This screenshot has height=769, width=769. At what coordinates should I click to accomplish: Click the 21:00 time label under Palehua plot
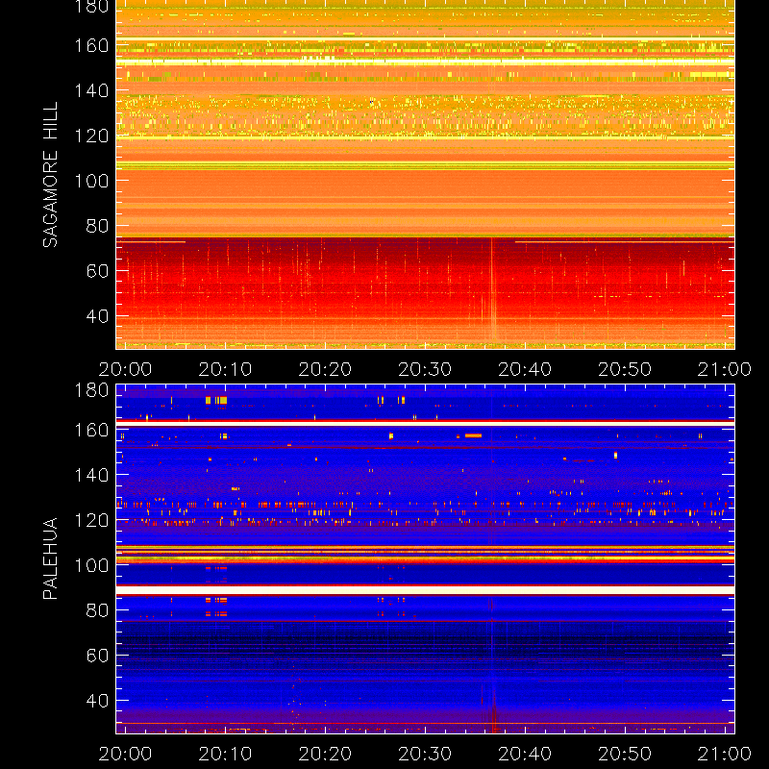click(x=725, y=754)
